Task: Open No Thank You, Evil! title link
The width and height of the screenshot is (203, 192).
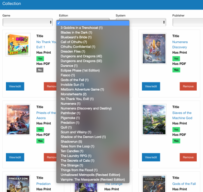Action: coord(46,45)
